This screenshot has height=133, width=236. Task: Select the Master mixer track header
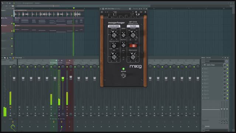[x=13, y=62]
